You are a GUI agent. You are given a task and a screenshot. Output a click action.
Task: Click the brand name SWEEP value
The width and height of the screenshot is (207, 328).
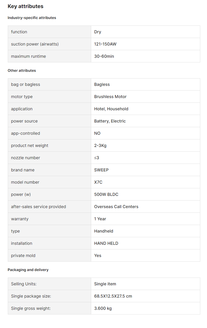101,170
